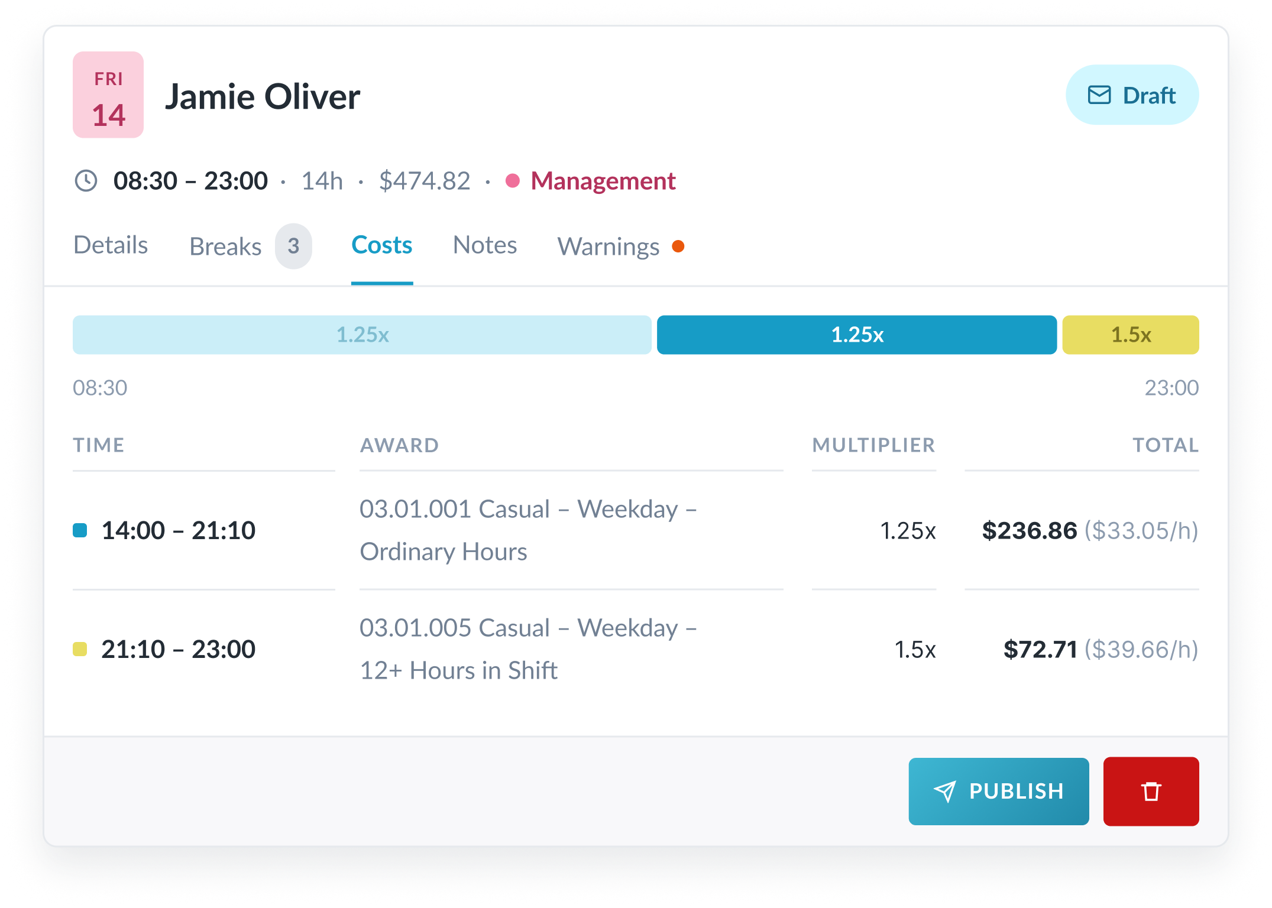The height and width of the screenshot is (908, 1272).
Task: Select the light blue 1.25x timeline segment
Action: pyautogui.click(x=362, y=335)
